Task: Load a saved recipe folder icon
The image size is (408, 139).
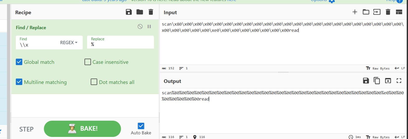Action: click(x=140, y=12)
